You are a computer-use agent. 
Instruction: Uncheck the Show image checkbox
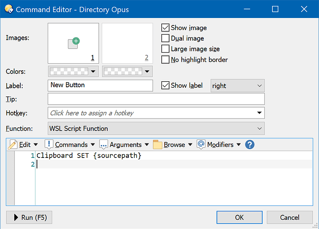(165, 28)
